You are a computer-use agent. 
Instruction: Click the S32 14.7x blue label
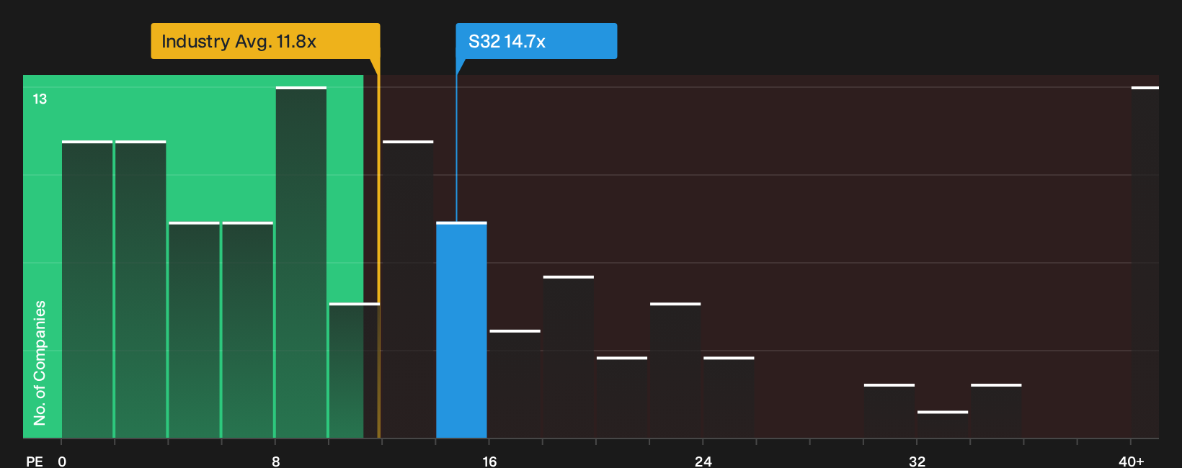coord(536,41)
